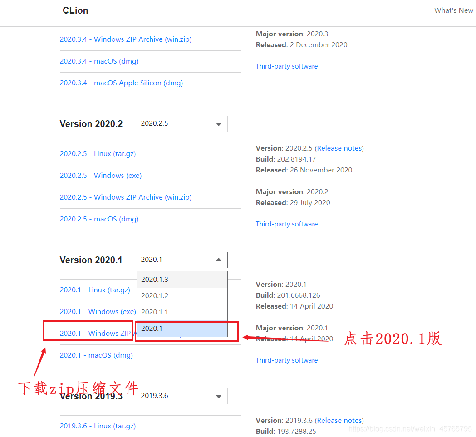Download 2020.1 macOS (dmg)
476x437 pixels.
pos(96,355)
